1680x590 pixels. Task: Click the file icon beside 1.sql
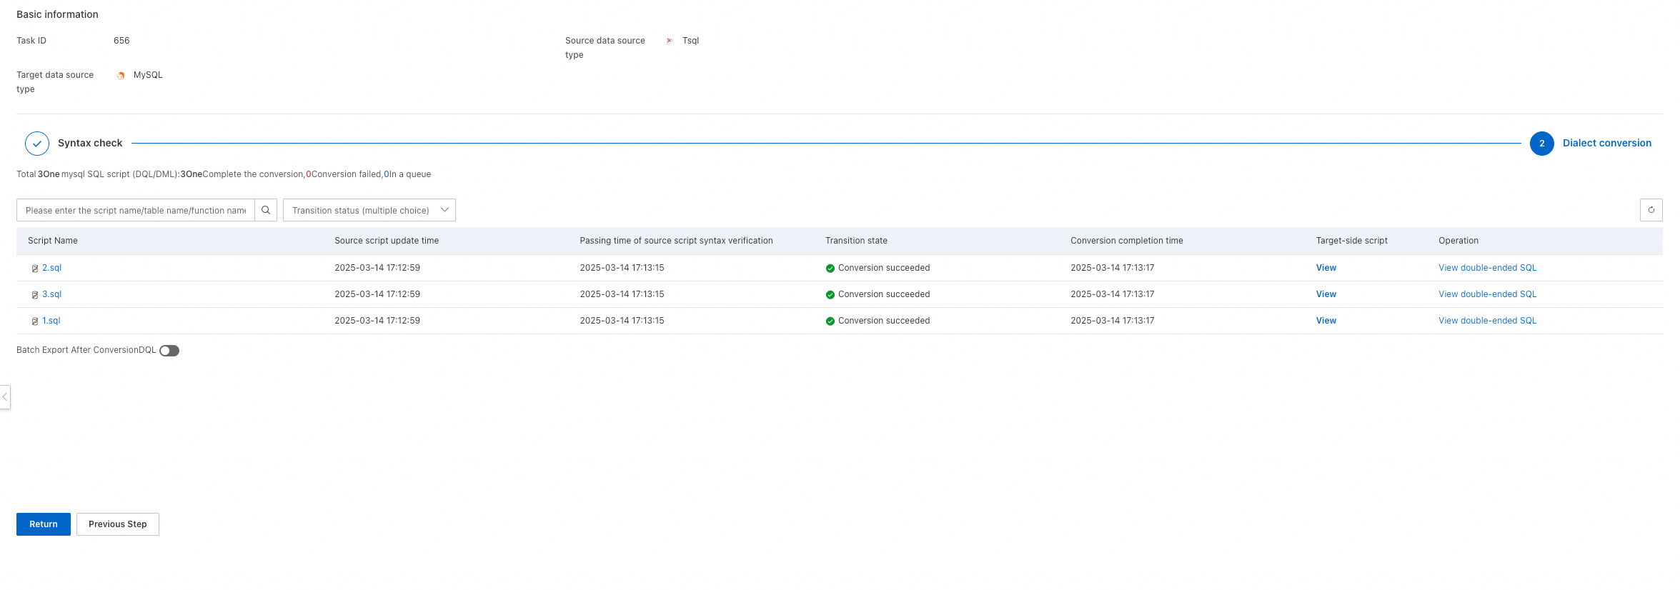34,321
